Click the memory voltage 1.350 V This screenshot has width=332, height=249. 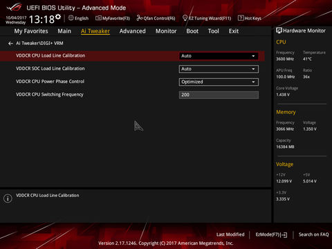click(x=310, y=129)
